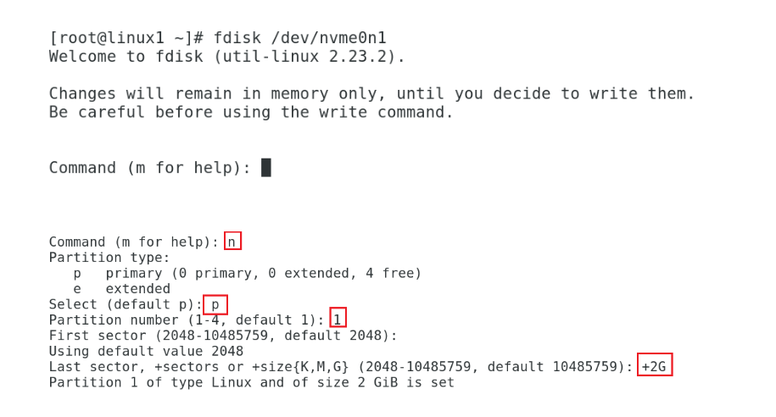The width and height of the screenshot is (776, 417).
Task: Click the 'fdisk /dev/nvme0n1' command text
Action: click(300, 38)
